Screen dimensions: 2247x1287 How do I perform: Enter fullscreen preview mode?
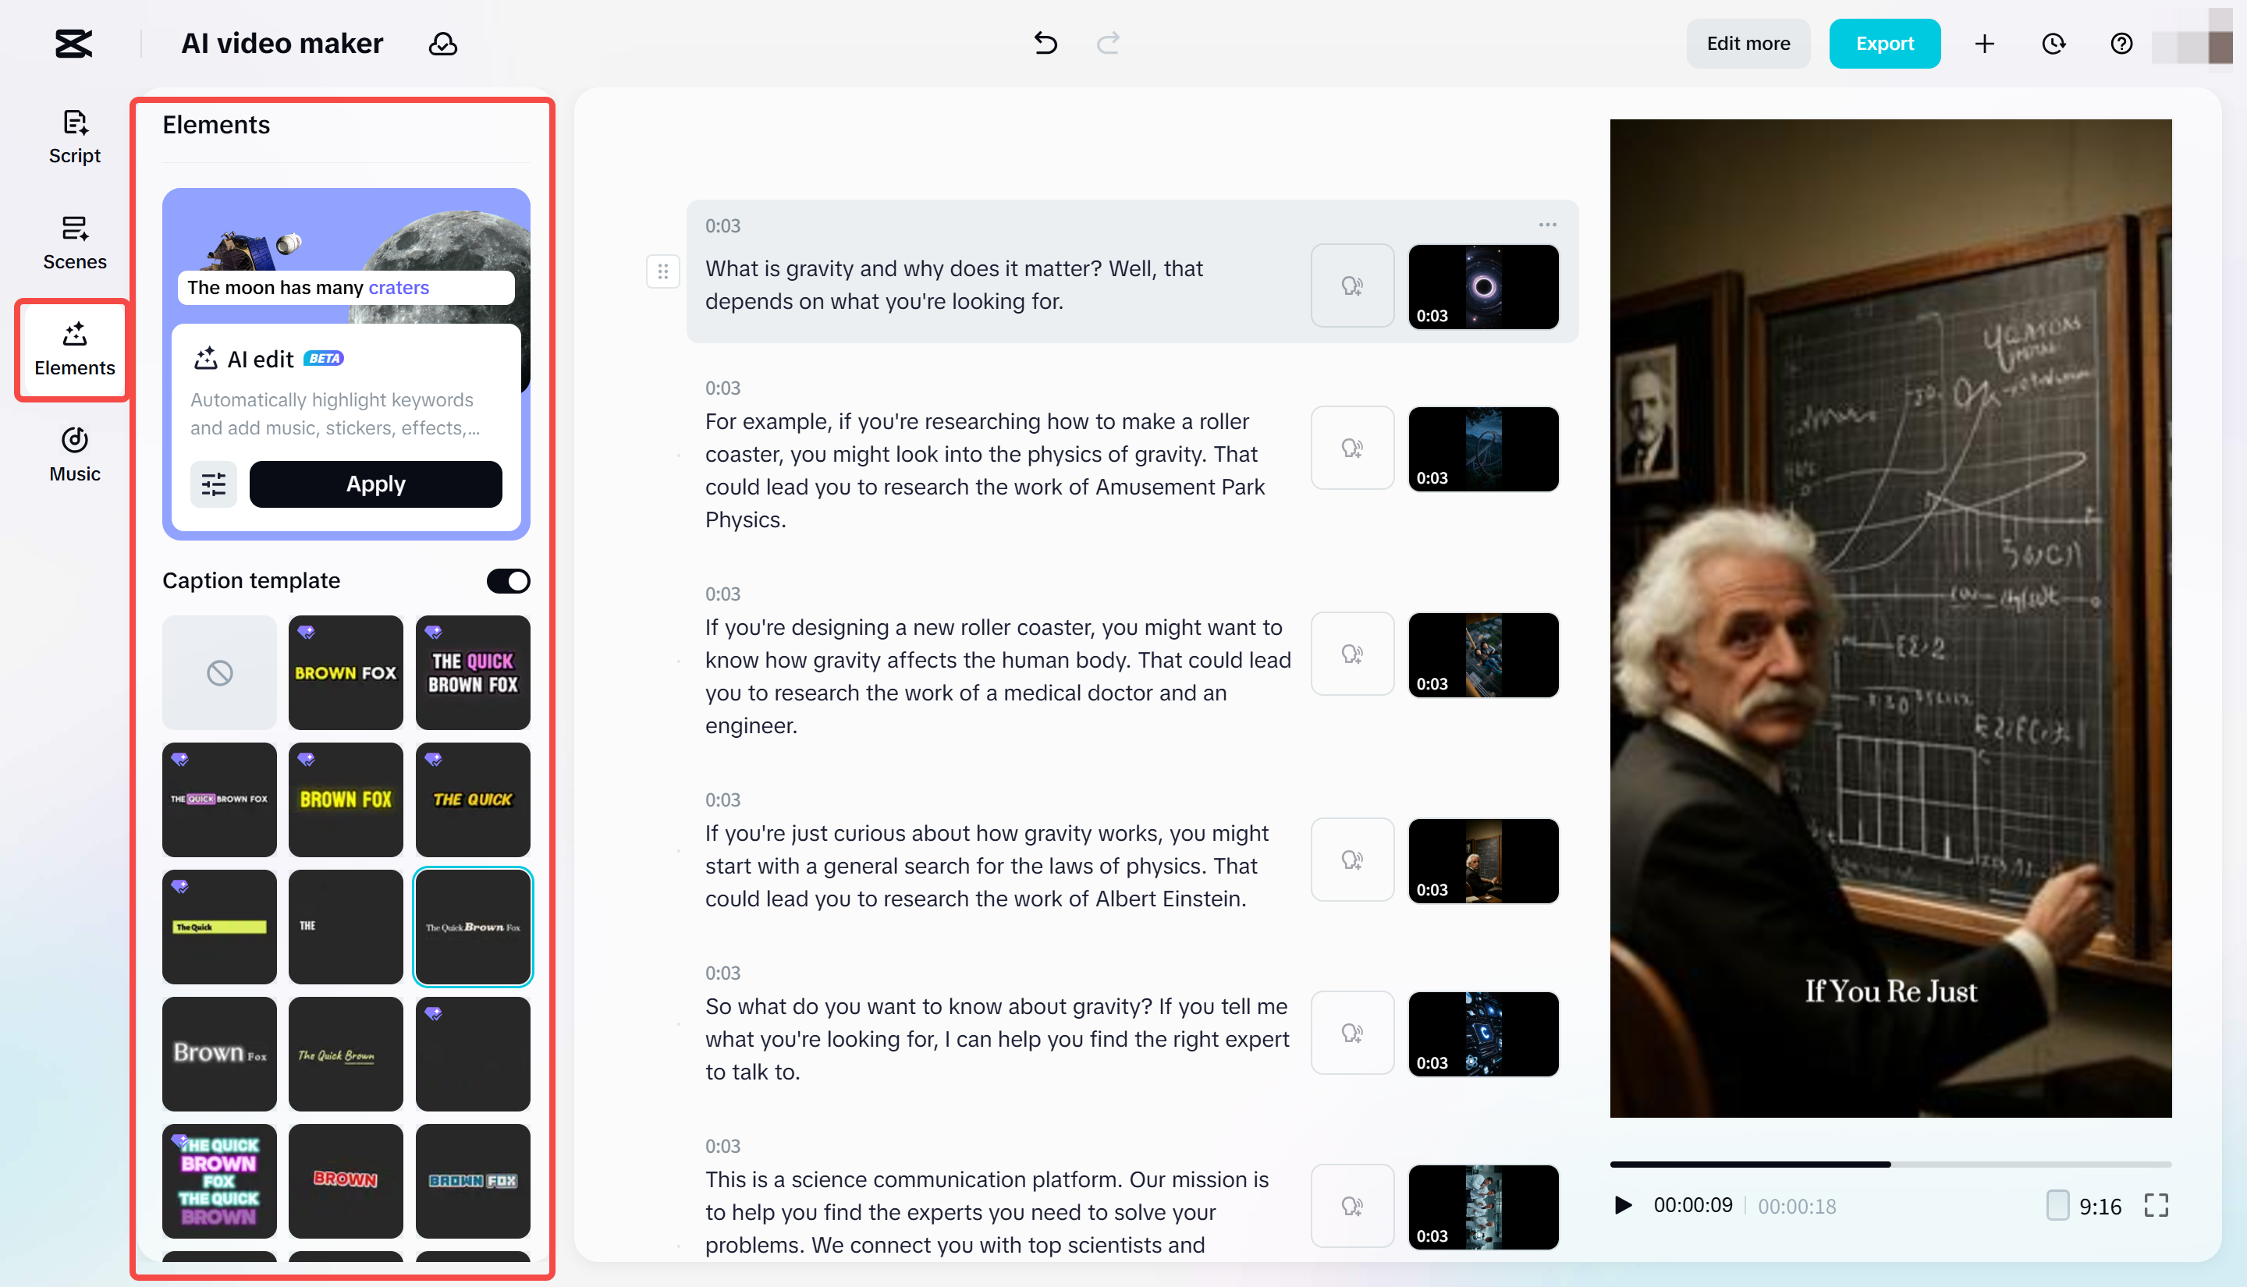point(2156,1205)
